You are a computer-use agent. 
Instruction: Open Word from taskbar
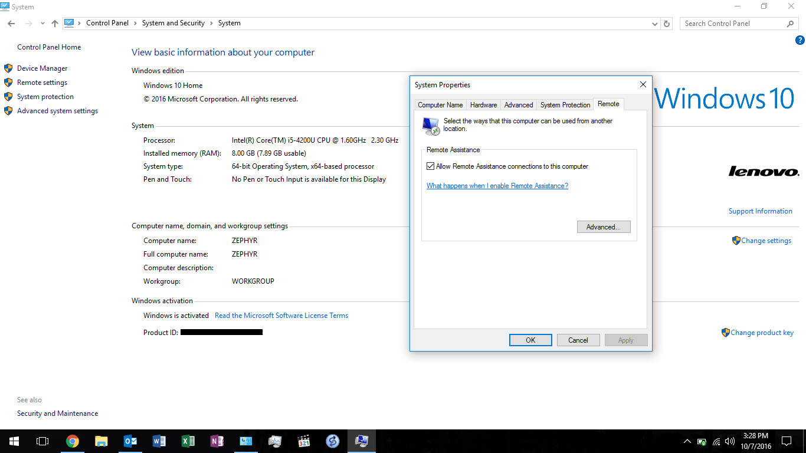tap(159, 441)
